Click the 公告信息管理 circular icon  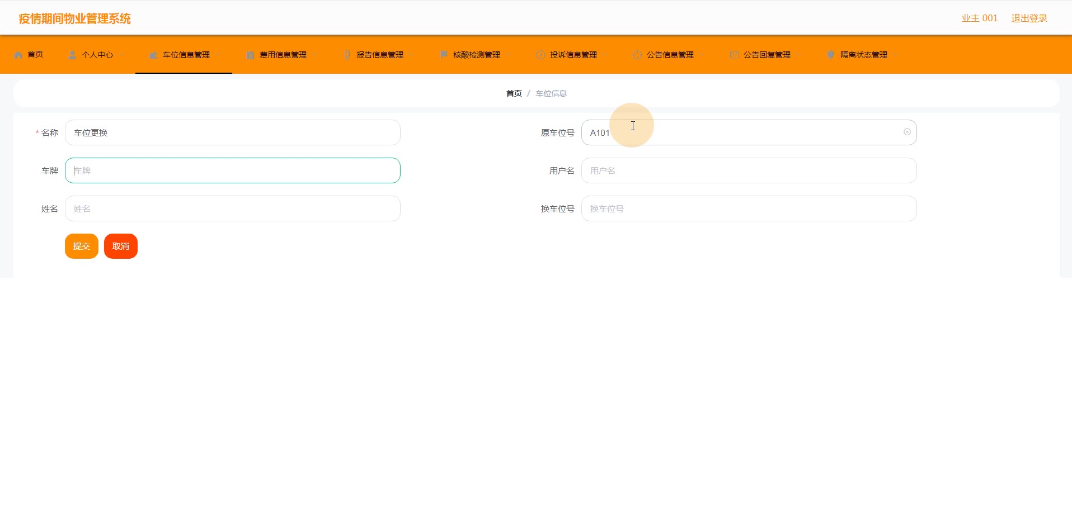(637, 55)
